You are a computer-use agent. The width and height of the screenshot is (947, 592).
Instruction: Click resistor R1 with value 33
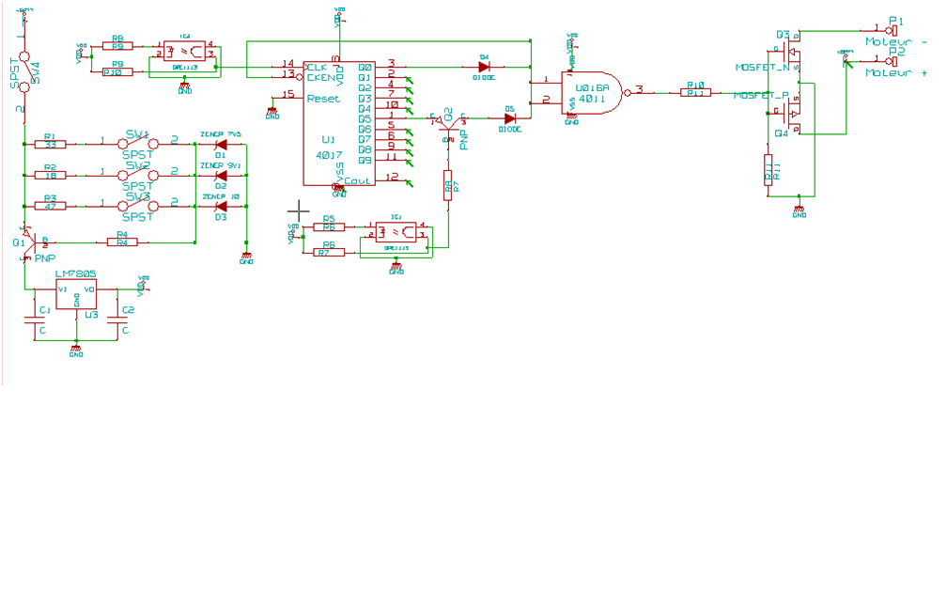(x=50, y=144)
